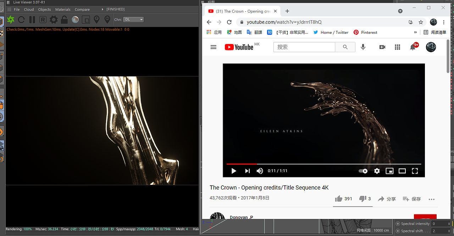Expand the hidden bookmarks chevron

pyautogui.click(x=415, y=32)
